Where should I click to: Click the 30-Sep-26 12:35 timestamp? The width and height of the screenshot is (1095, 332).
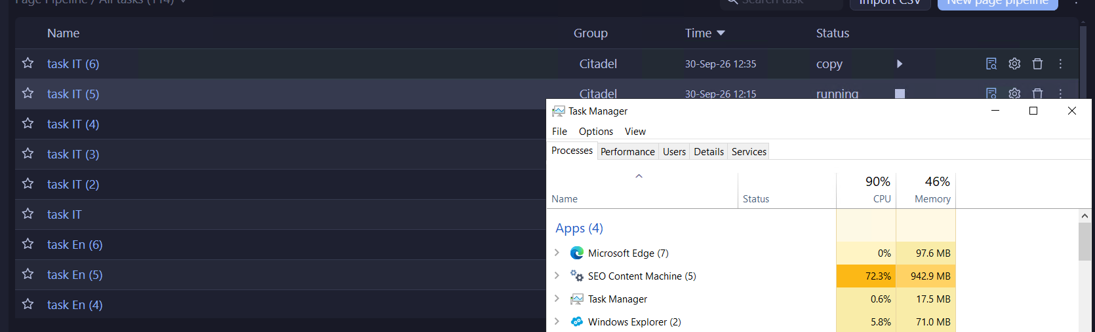tap(721, 64)
